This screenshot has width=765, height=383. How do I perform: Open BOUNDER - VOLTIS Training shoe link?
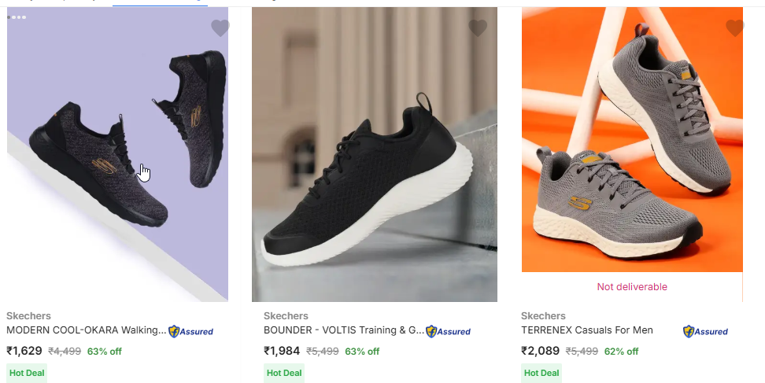343,330
